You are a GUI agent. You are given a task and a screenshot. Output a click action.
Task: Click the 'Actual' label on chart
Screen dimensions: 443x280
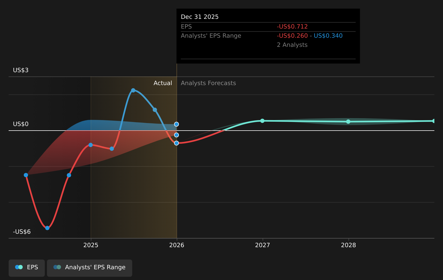[163, 83]
